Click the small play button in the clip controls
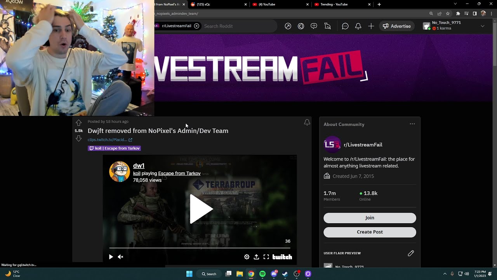The width and height of the screenshot is (497, 280). pyautogui.click(x=111, y=257)
